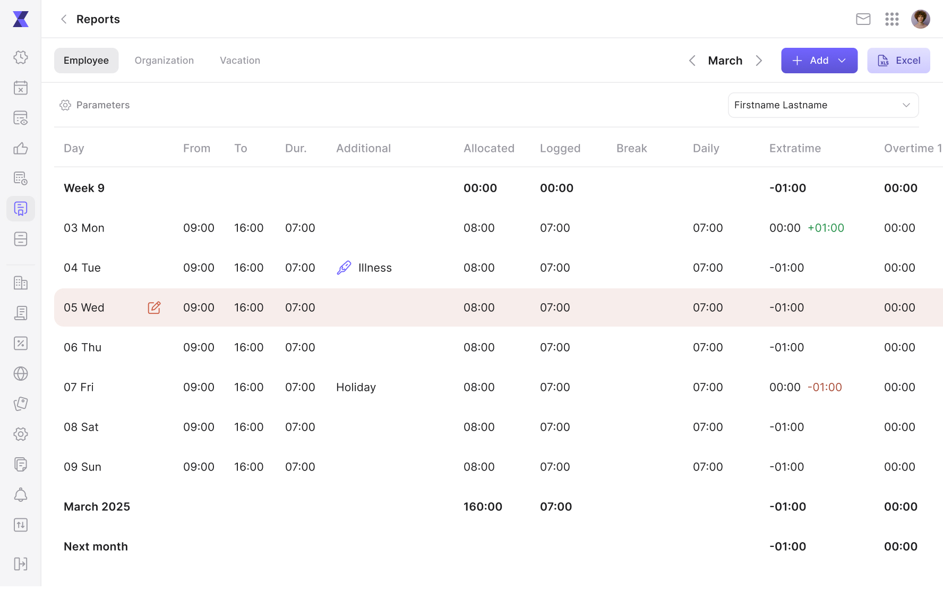The height and width of the screenshot is (599, 943).
Task: Click the green +01:00 extratime on 03 Mon
Action: tap(826, 228)
